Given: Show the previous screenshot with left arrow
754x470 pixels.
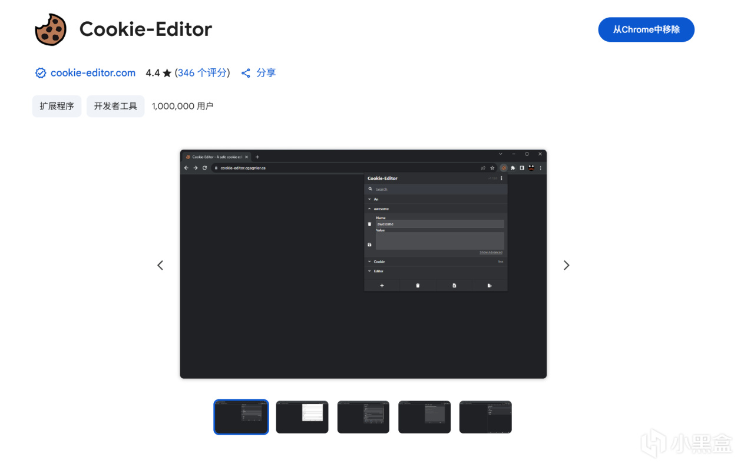Looking at the screenshot, I should coord(160,265).
